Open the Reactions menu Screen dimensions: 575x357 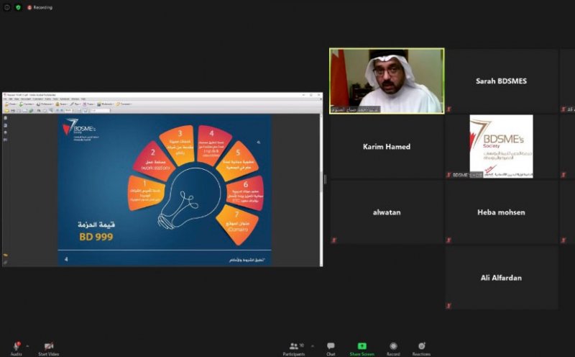click(x=421, y=348)
